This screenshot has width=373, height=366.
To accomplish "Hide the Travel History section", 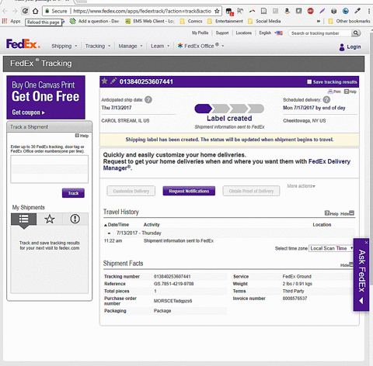I will click(347, 213).
